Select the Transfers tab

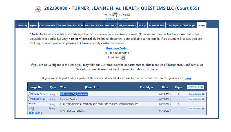click(x=62, y=25)
